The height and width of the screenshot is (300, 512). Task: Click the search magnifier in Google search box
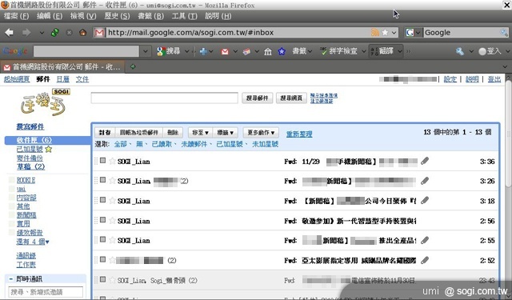pos(504,32)
